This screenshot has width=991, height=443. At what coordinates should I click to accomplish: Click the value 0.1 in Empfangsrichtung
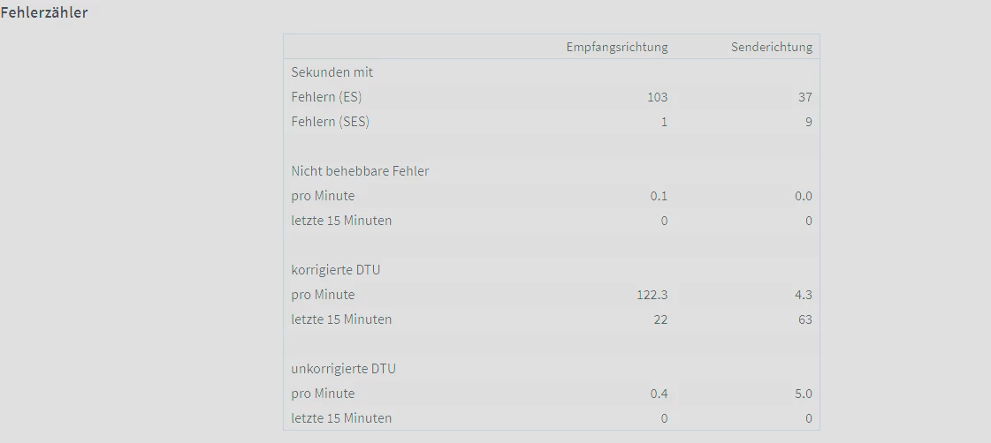point(659,196)
